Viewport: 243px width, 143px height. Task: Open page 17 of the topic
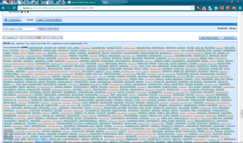point(49,38)
